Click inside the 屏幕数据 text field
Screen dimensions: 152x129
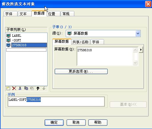105,56
